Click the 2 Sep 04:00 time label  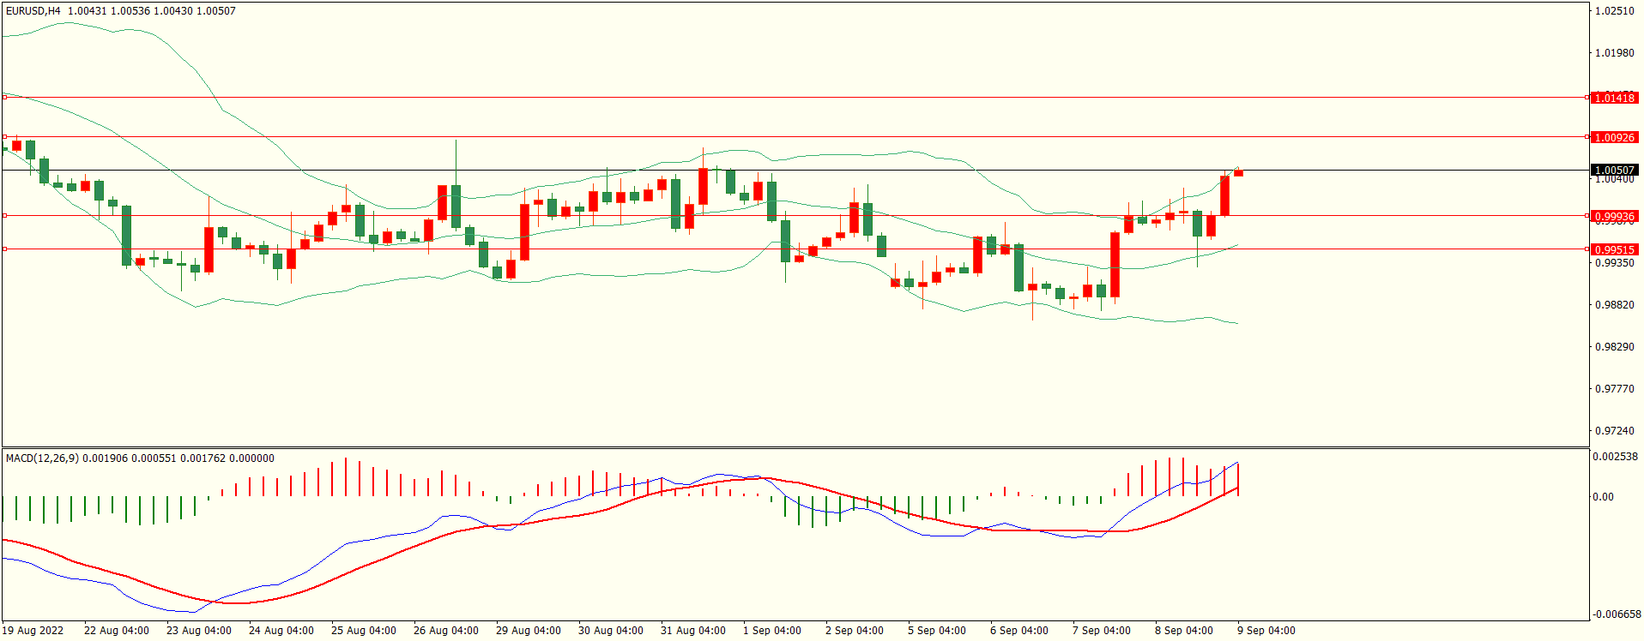[855, 631]
